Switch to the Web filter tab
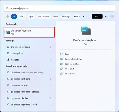This screenshot has width=119, height=112. pos(55,16)
